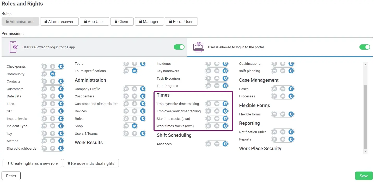Select the Alarm receiver role
374x182 pixels.
59,21
